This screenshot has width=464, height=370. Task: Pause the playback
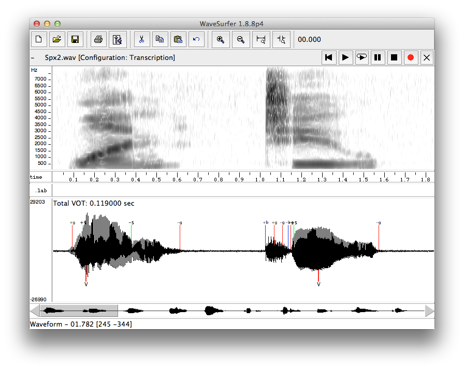pyautogui.click(x=378, y=57)
